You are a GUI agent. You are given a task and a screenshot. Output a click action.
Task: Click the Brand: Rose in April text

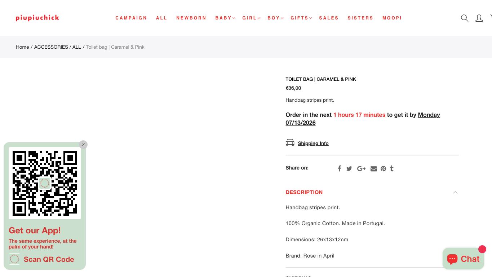click(310, 256)
